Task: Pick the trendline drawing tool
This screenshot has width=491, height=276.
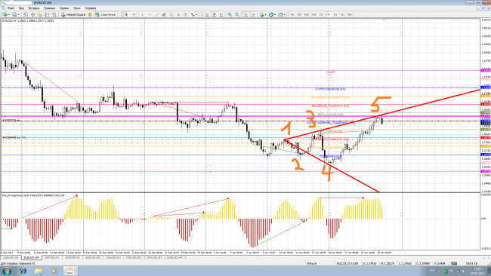Action: pyautogui.click(x=157, y=14)
